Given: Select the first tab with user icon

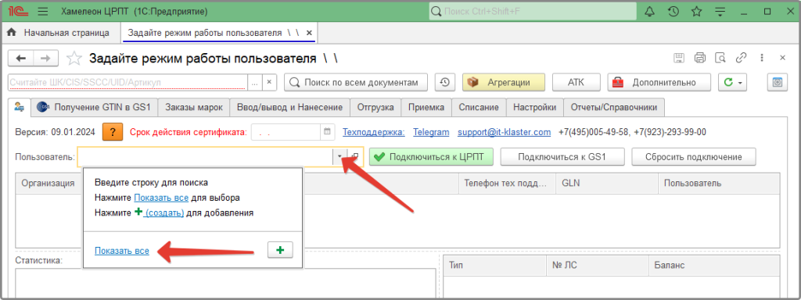Looking at the screenshot, I should (20, 108).
